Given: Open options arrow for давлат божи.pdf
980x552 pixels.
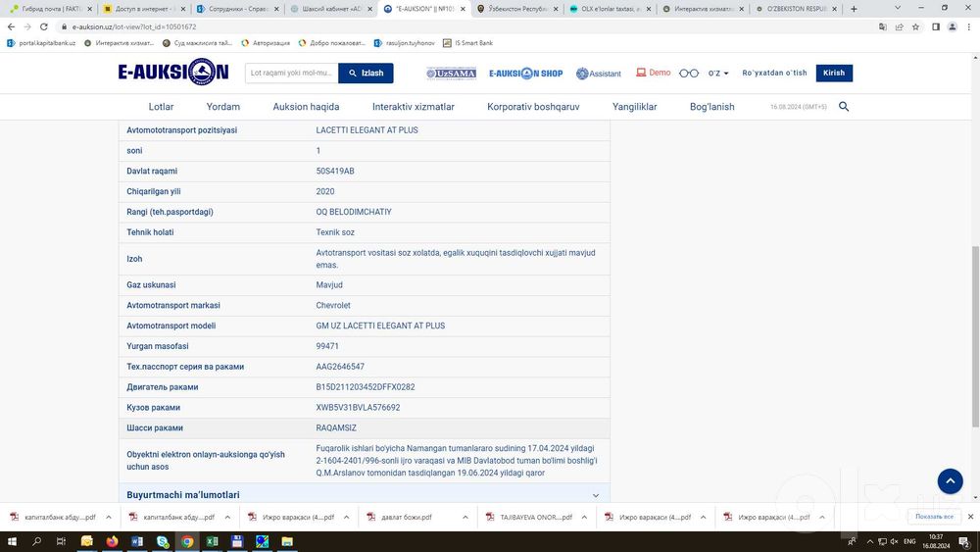Looking at the screenshot, I should (465, 517).
